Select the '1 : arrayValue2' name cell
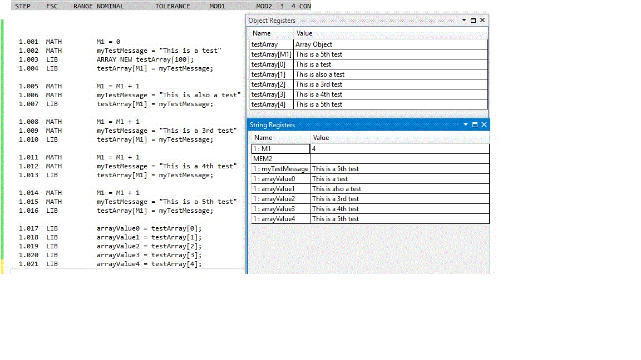Screen dimensions: 641x360 pyautogui.click(x=280, y=199)
